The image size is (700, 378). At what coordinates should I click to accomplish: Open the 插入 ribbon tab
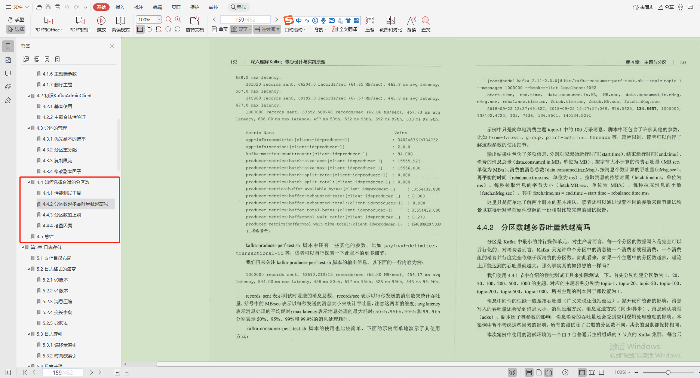pyautogui.click(x=120, y=7)
